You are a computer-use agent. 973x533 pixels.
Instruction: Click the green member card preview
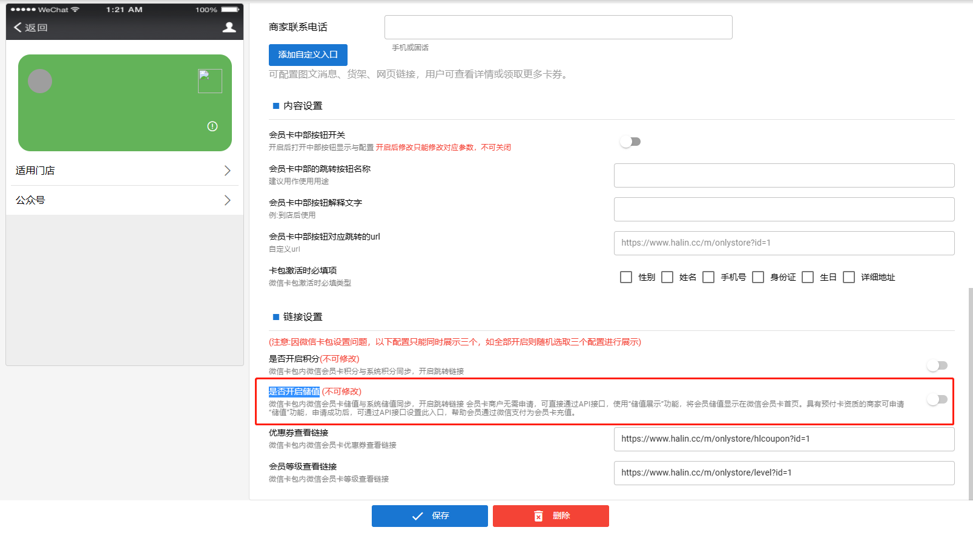click(x=125, y=103)
